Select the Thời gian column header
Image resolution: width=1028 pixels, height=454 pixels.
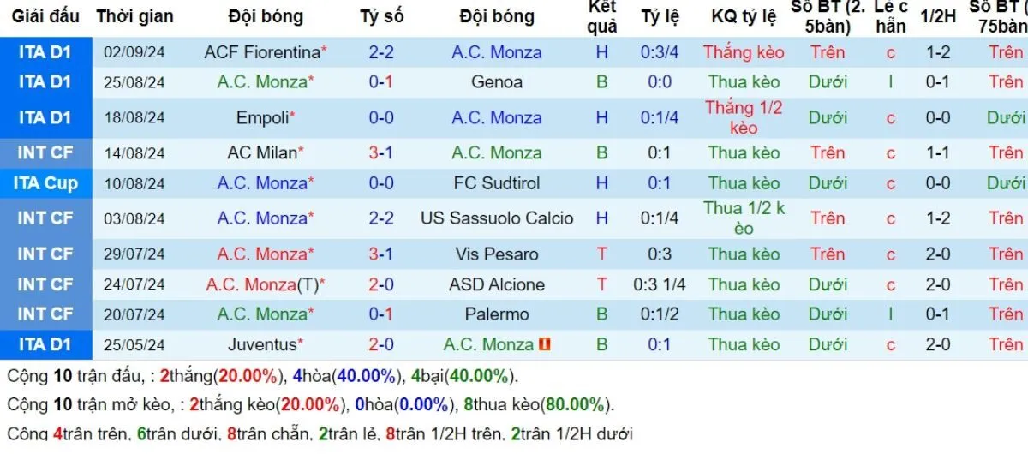(x=134, y=16)
